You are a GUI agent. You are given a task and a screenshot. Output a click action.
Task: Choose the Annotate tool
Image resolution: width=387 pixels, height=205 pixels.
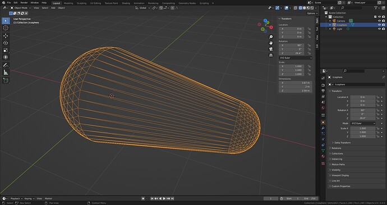point(6,65)
